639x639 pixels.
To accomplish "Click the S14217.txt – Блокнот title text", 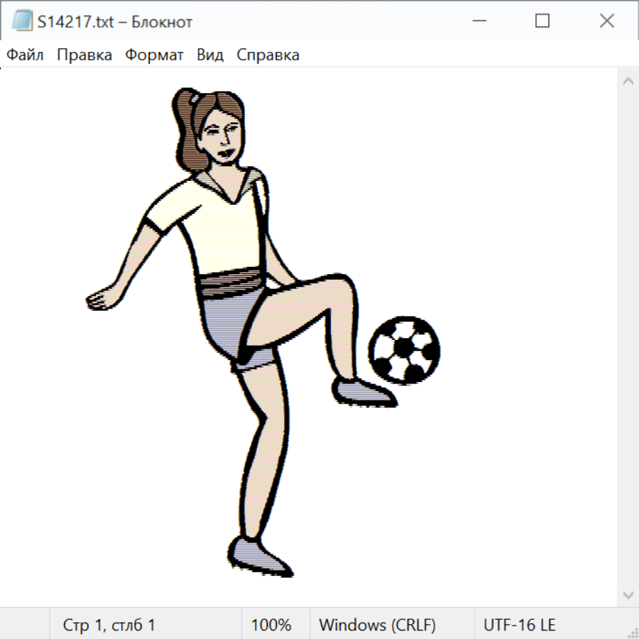I will coord(115,22).
